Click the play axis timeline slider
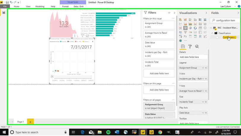This screenshot has height=136, width=241. (x=73, y=76)
